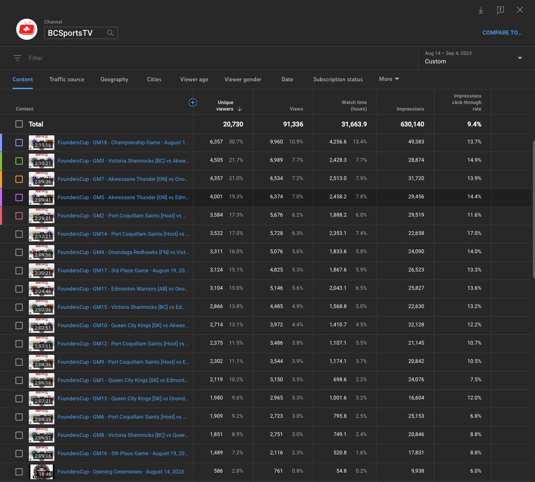
Task: Add a metric column with plus icon
Action: (x=193, y=103)
